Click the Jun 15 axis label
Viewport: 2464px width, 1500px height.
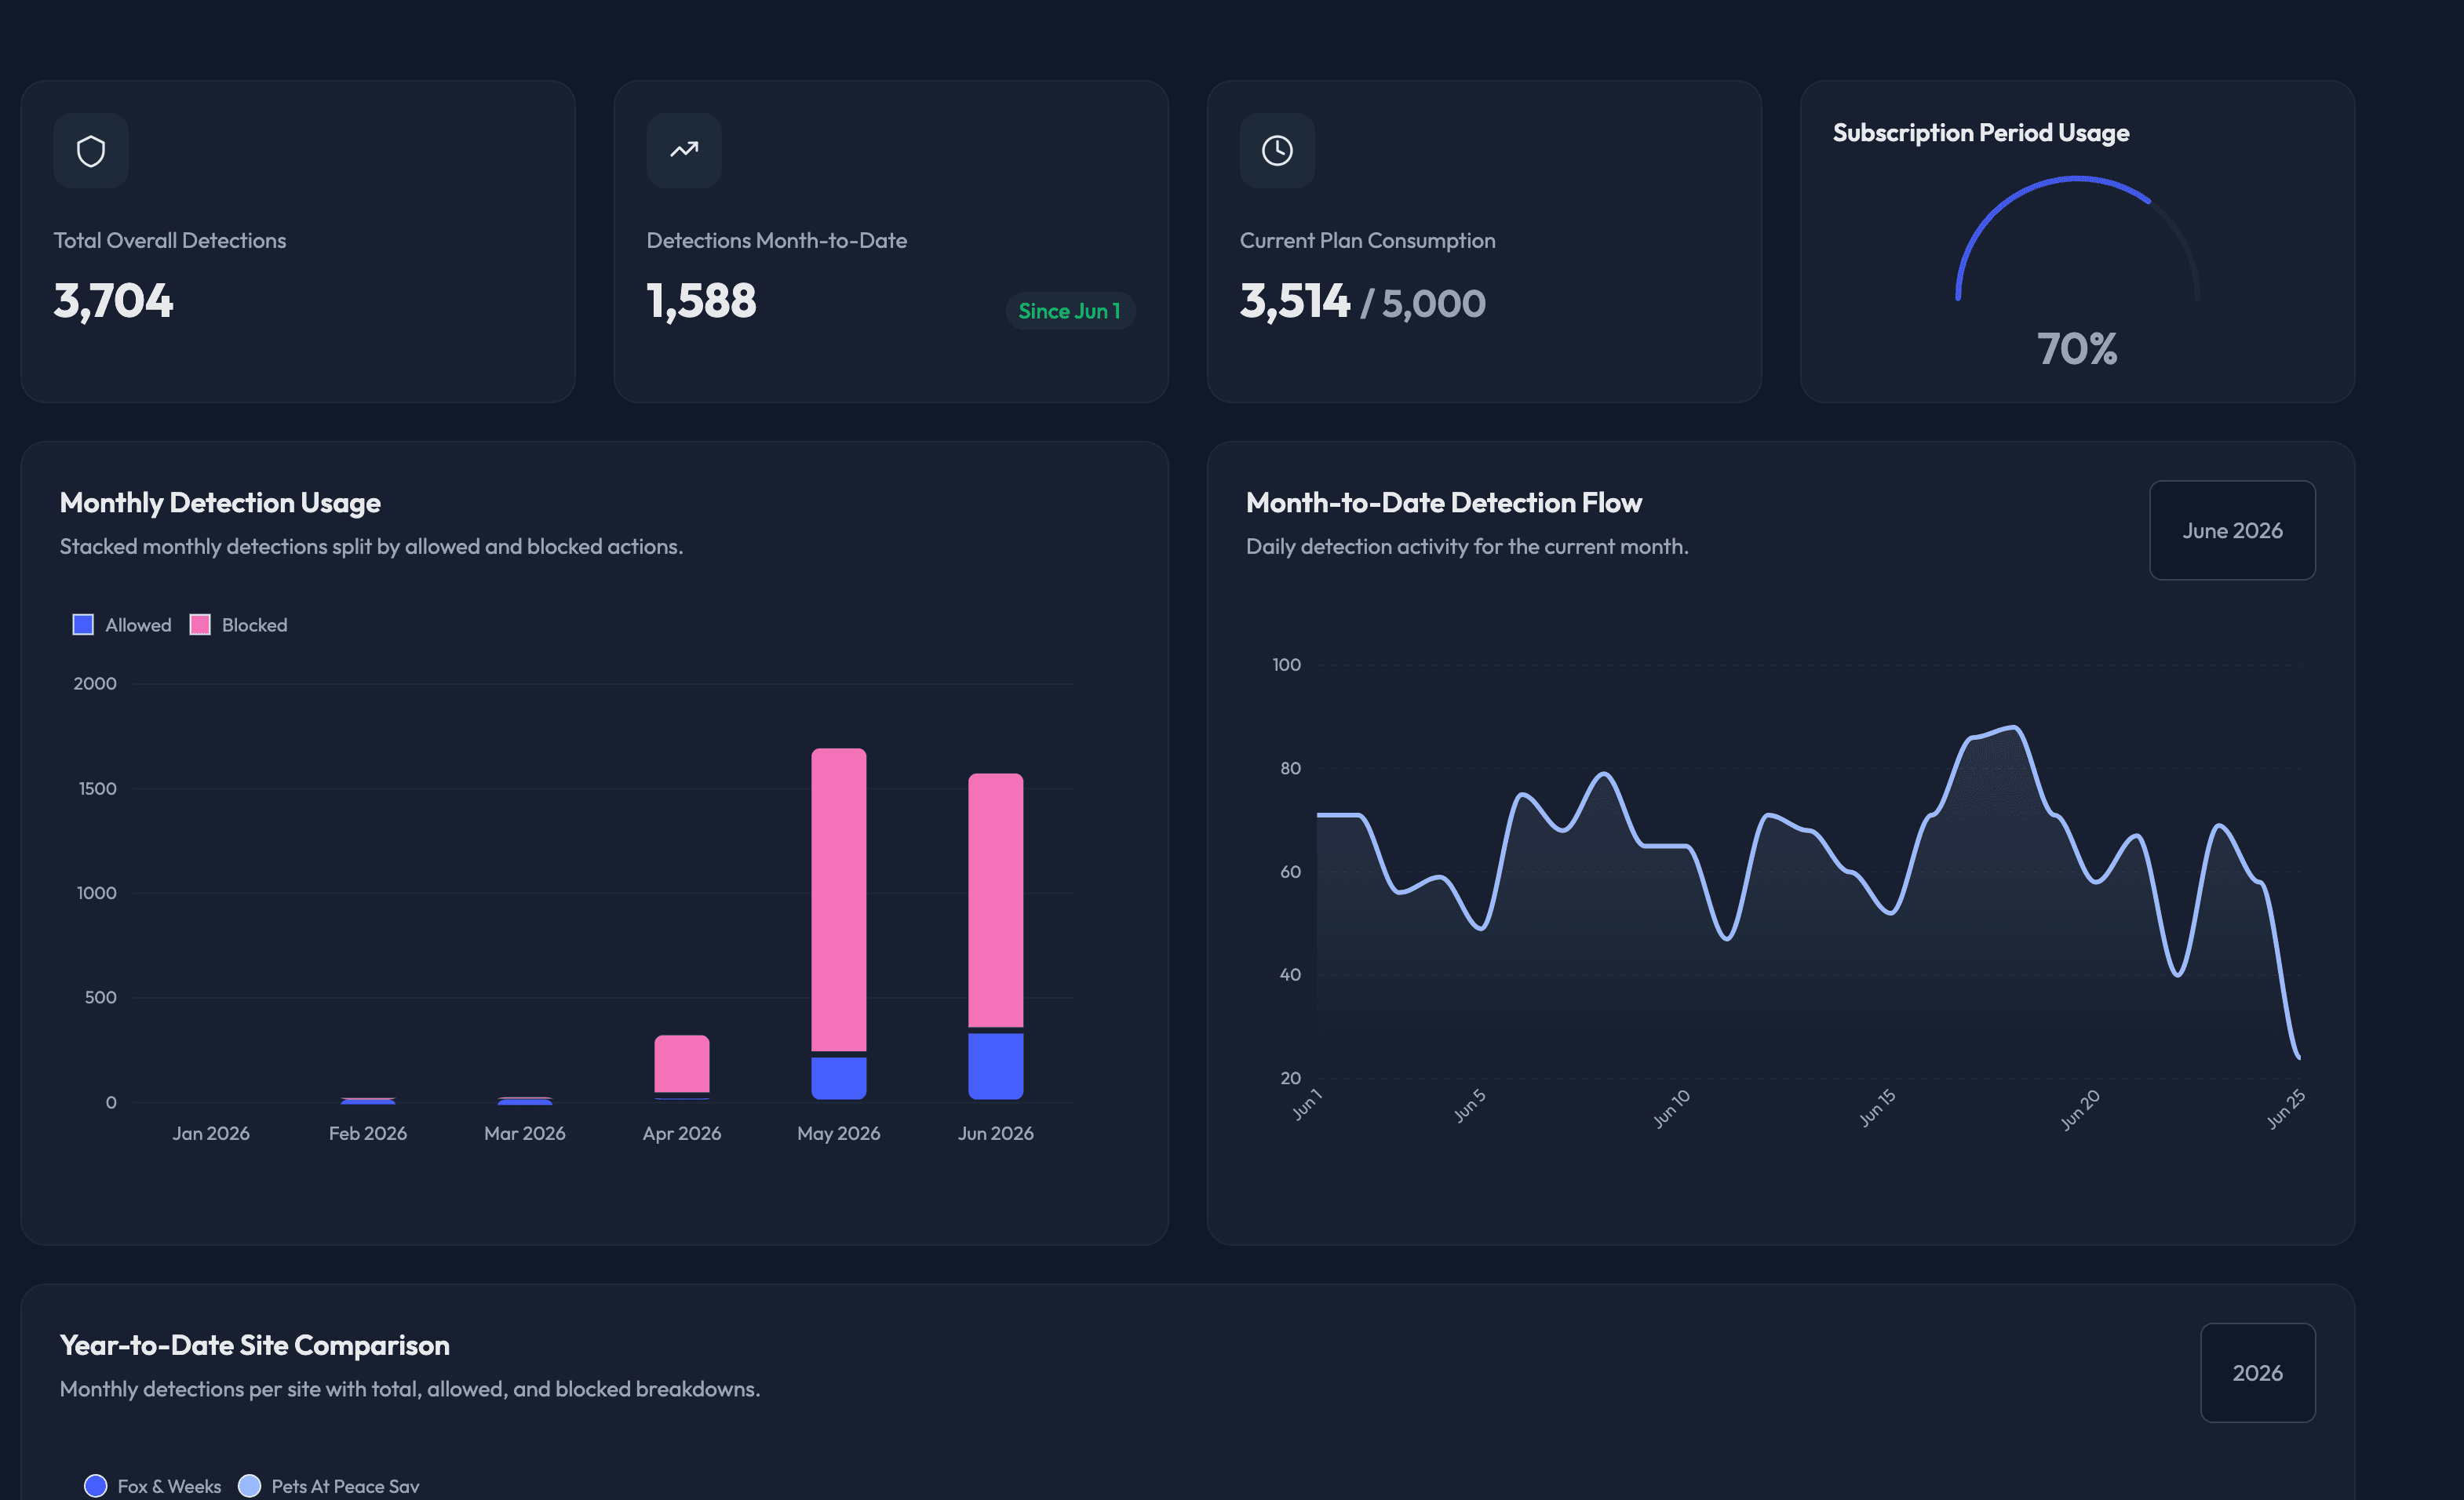pyautogui.click(x=1877, y=1108)
